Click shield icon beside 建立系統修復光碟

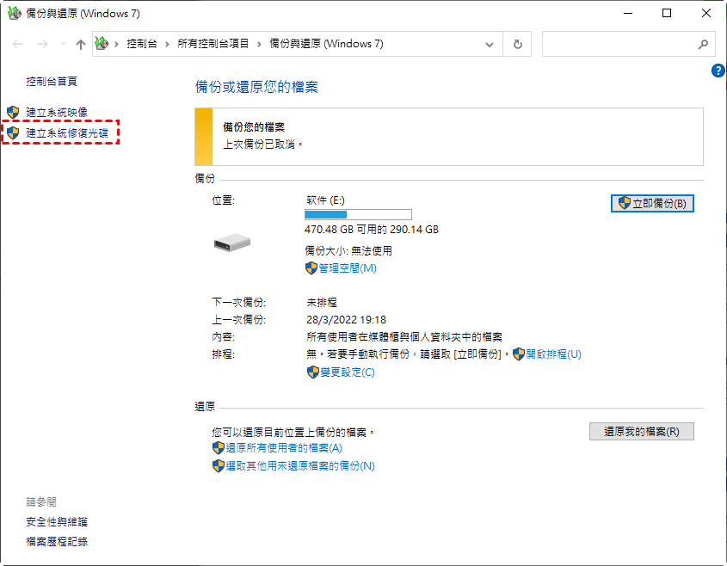click(x=13, y=133)
